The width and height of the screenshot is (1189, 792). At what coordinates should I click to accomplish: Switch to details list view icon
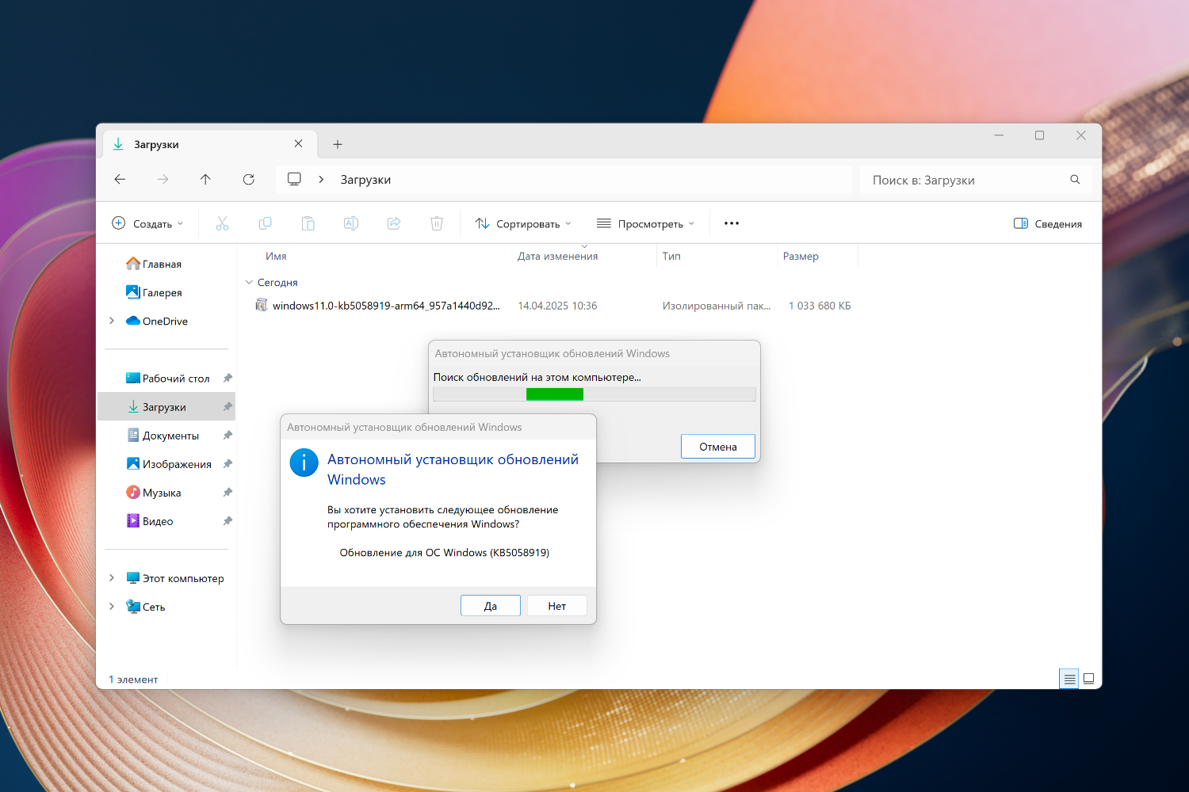click(1069, 679)
